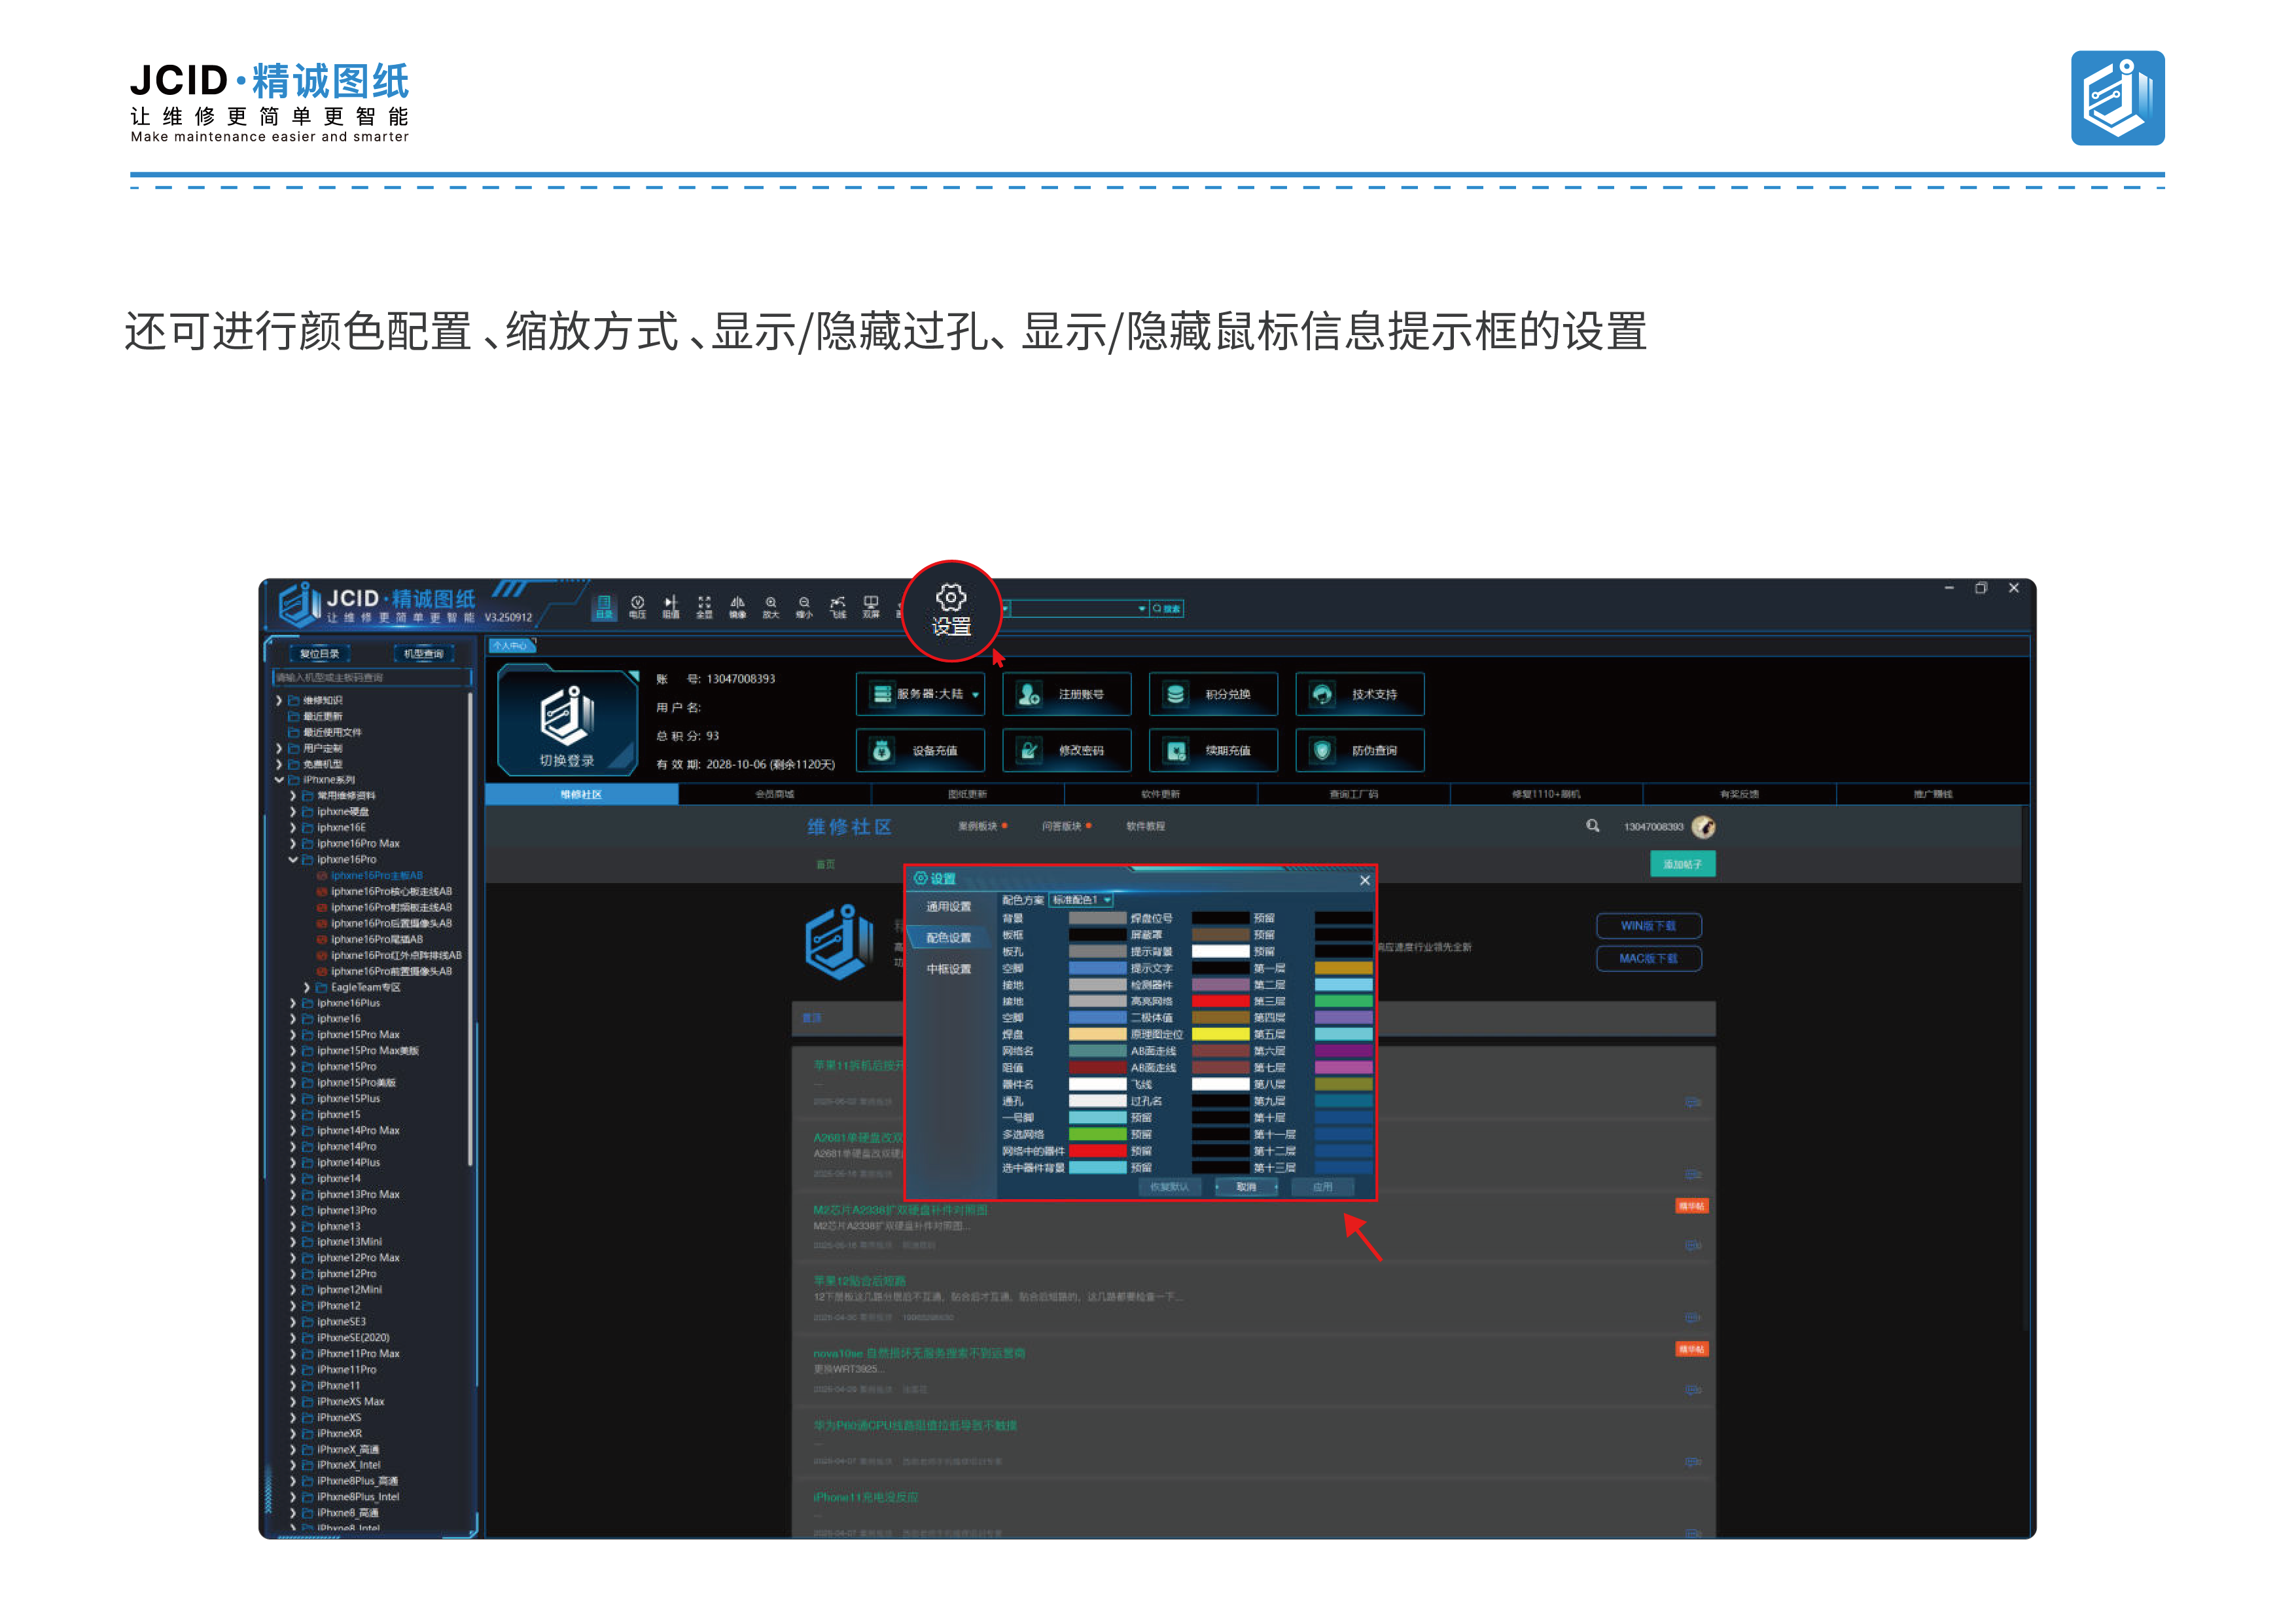2296x1624 pixels.
Task: Expand the 用户定制 folder
Action: point(279,748)
